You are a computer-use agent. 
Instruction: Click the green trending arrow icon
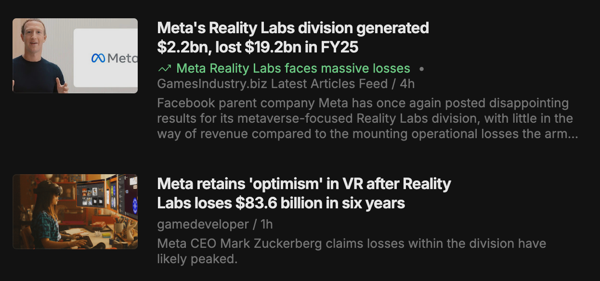click(x=164, y=69)
